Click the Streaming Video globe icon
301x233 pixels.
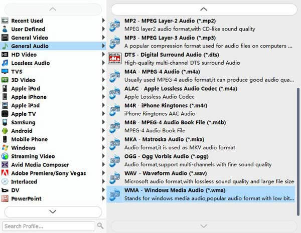click(x=5, y=156)
